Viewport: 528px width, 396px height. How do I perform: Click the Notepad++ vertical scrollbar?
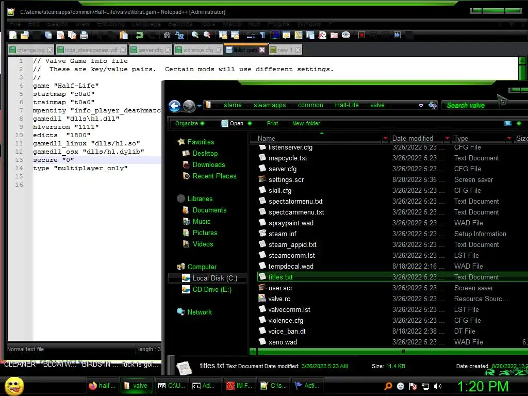click(522, 69)
